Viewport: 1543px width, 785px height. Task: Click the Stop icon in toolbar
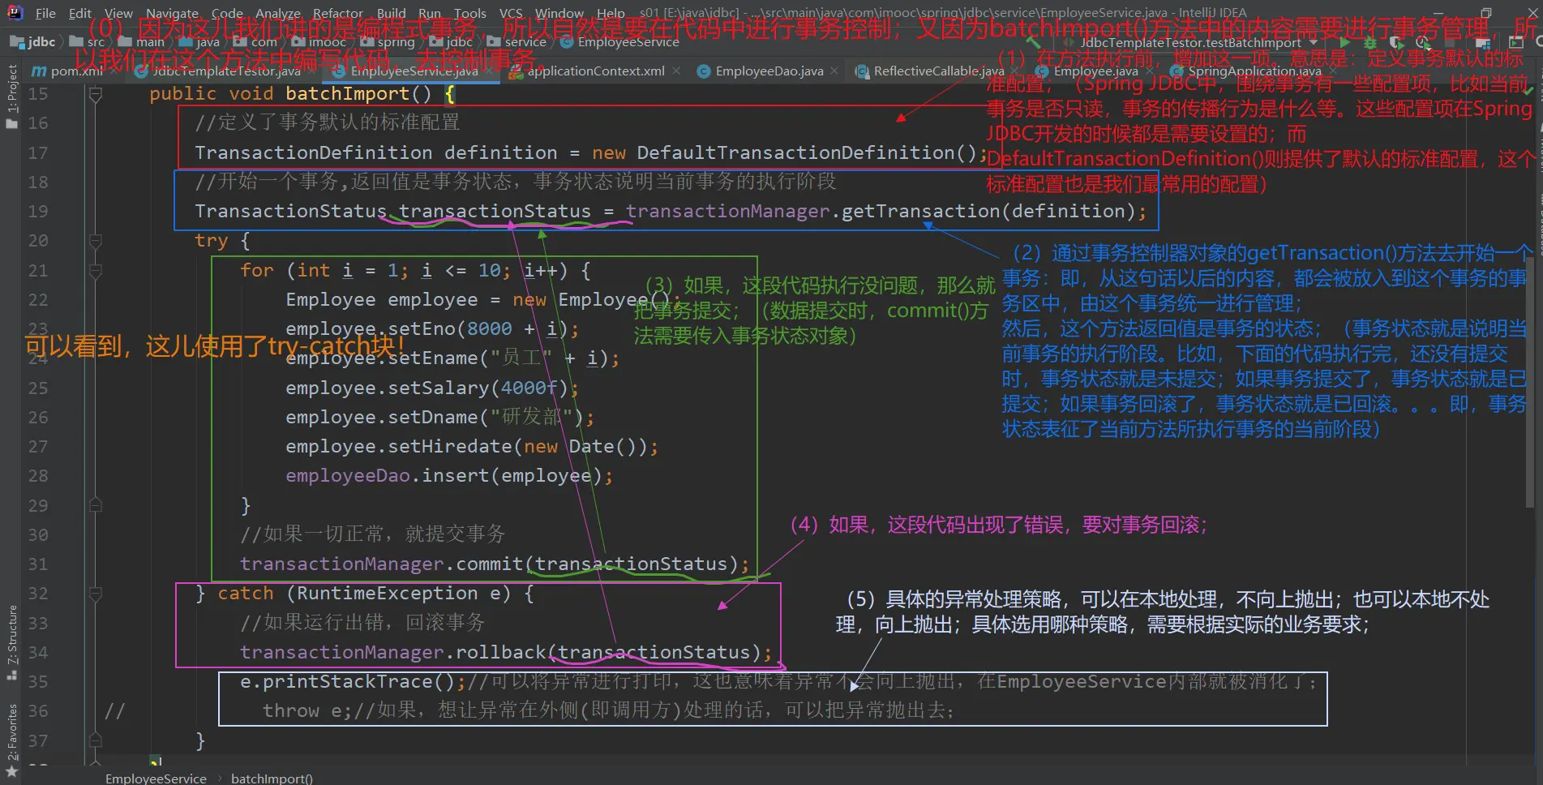(1450, 43)
